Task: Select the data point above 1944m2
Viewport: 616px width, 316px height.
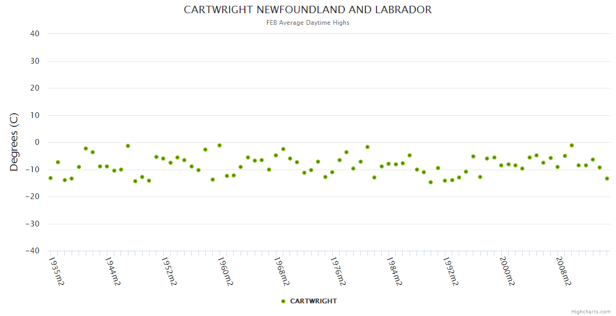Action: (x=107, y=166)
